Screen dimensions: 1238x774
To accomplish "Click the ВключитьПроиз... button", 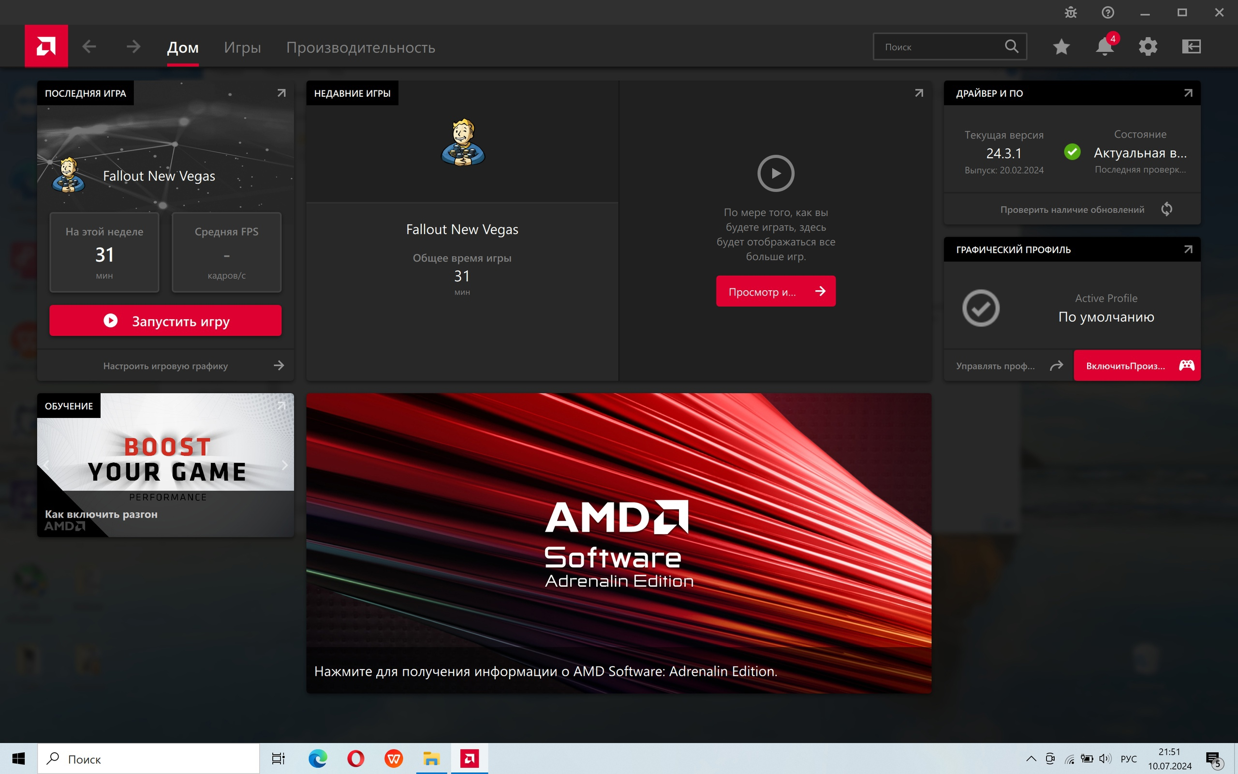I will (x=1137, y=366).
